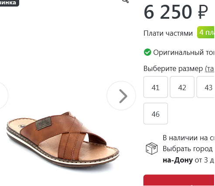Open the green "4 пл" installments badge
The width and height of the screenshot is (215, 186).
(x=206, y=32)
